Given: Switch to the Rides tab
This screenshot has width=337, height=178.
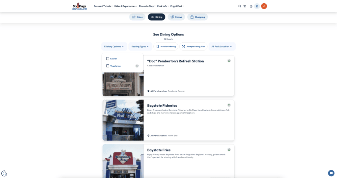Looking at the screenshot, I should 137,17.
